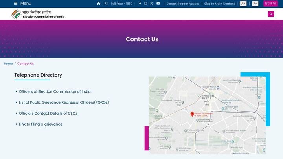Open the Instagram icon link

[x=145, y=4]
